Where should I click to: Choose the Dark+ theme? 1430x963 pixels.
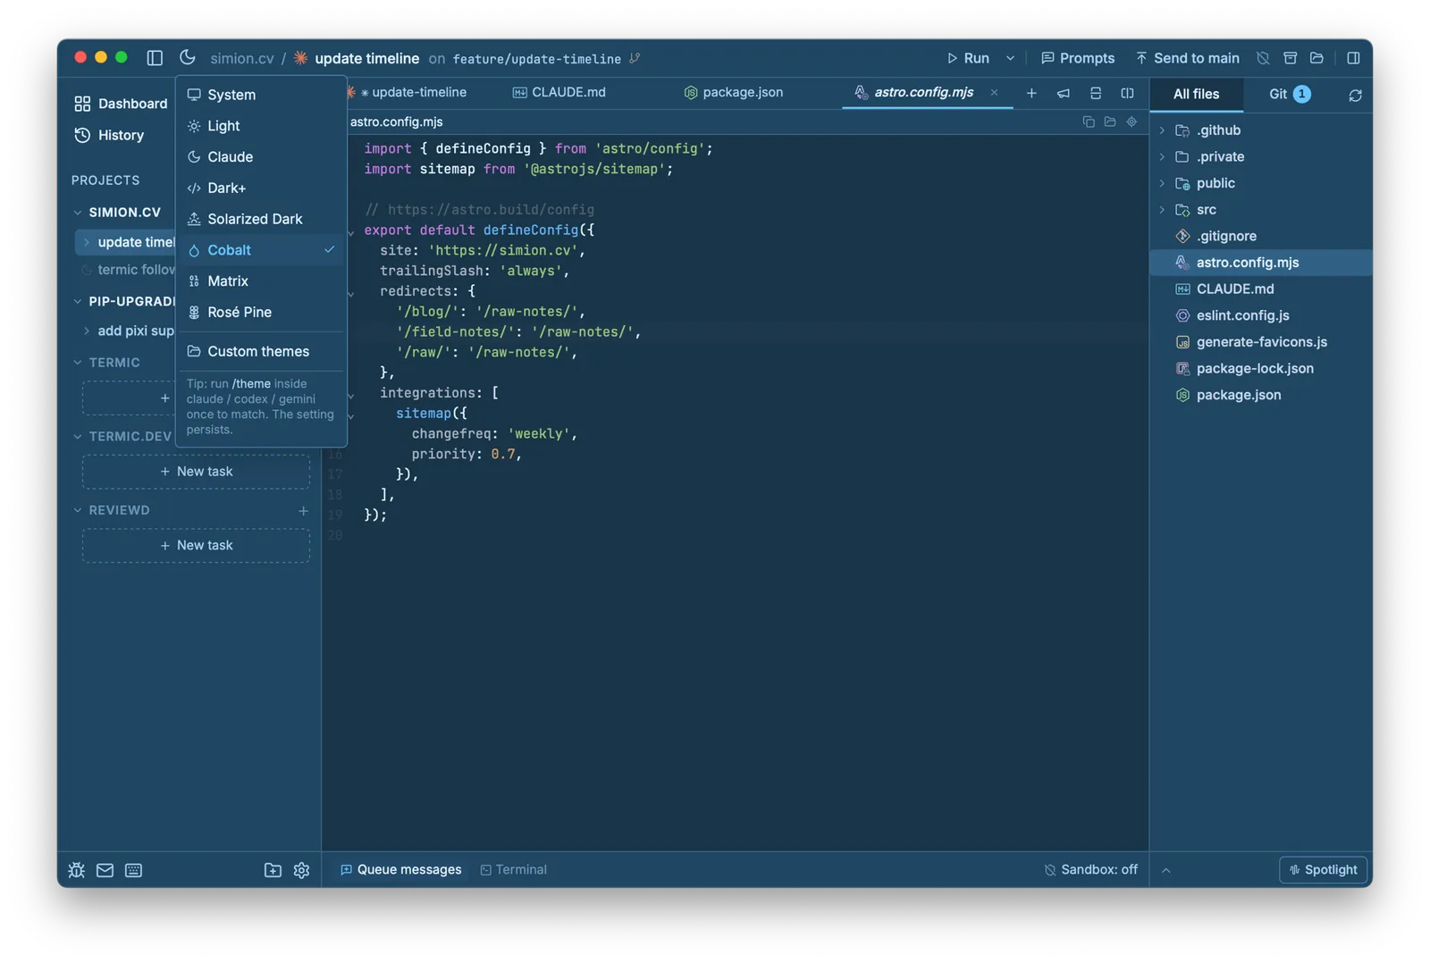pyautogui.click(x=261, y=188)
